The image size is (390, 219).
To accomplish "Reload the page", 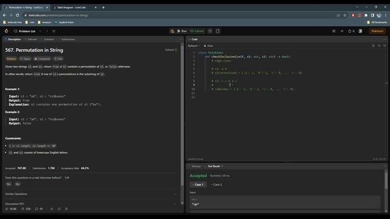I will click(x=18, y=15).
